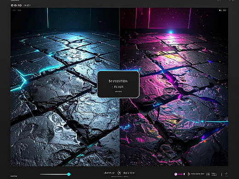Click the two-line text beside the grid icon

pos(214,174)
